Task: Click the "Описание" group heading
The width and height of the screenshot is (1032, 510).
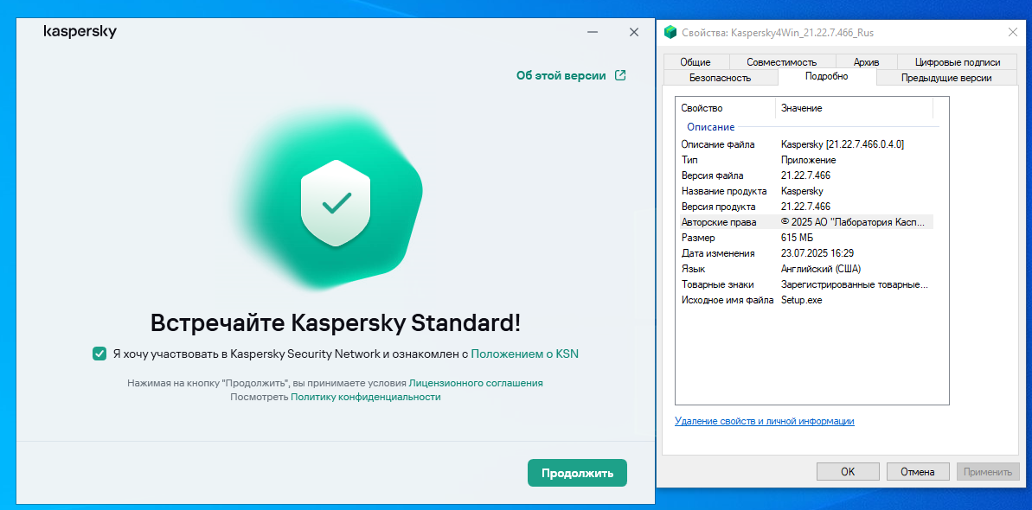Action: [711, 126]
